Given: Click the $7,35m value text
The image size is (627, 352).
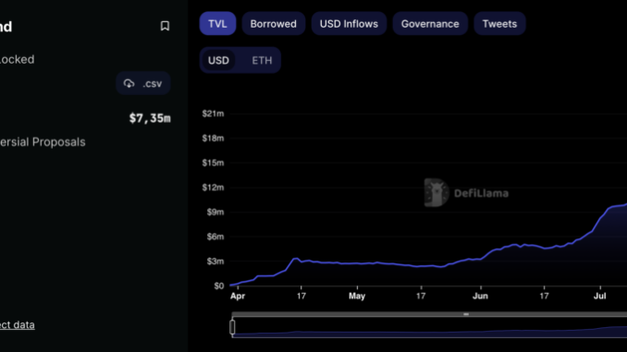Looking at the screenshot, I should pyautogui.click(x=150, y=118).
